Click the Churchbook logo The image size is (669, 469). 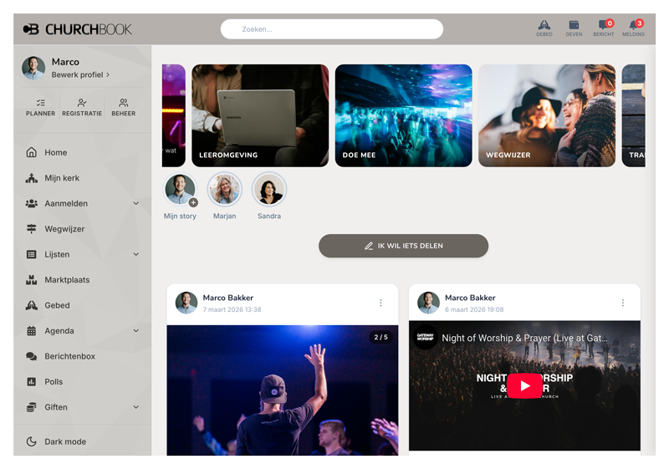pos(77,29)
